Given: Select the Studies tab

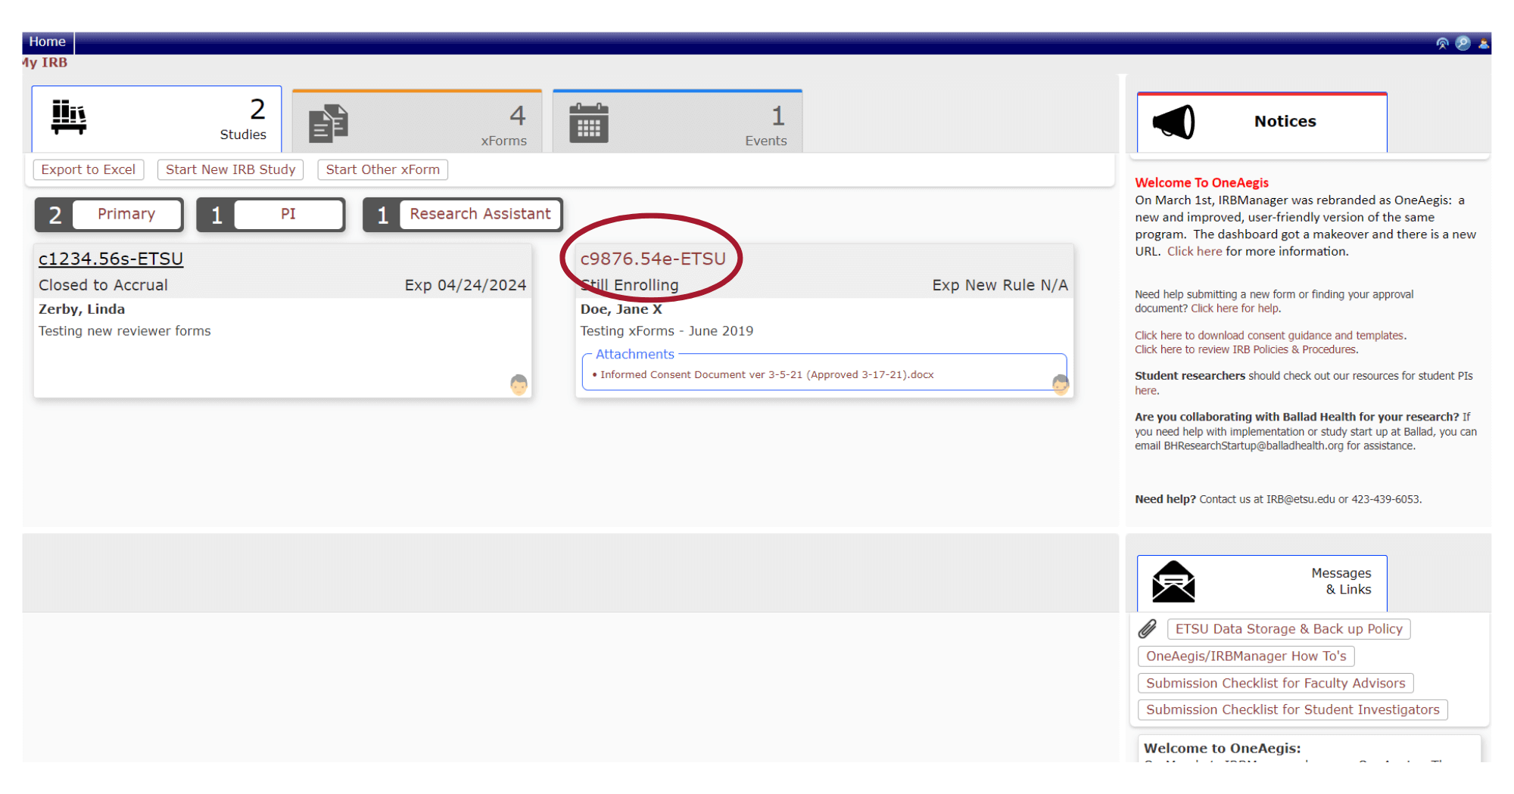Looking at the screenshot, I should (x=157, y=119).
